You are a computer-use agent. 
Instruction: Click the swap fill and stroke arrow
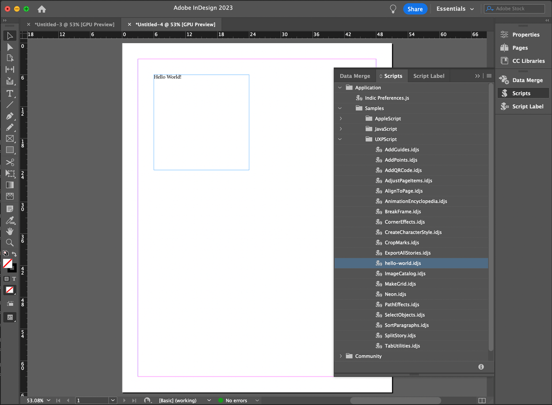pos(14,254)
